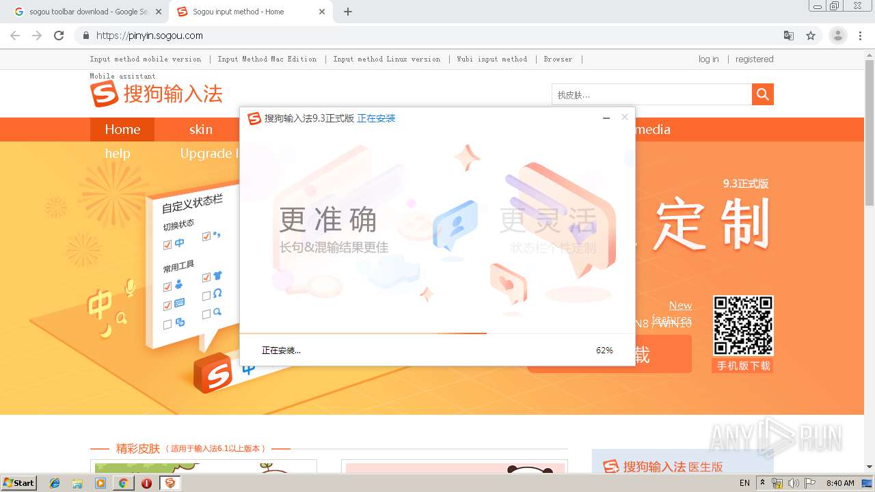The image size is (875, 492).
Task: Go back in Chrome
Action: tap(15, 36)
